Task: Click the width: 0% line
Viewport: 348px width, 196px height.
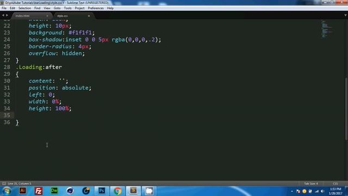Action: tap(45, 102)
